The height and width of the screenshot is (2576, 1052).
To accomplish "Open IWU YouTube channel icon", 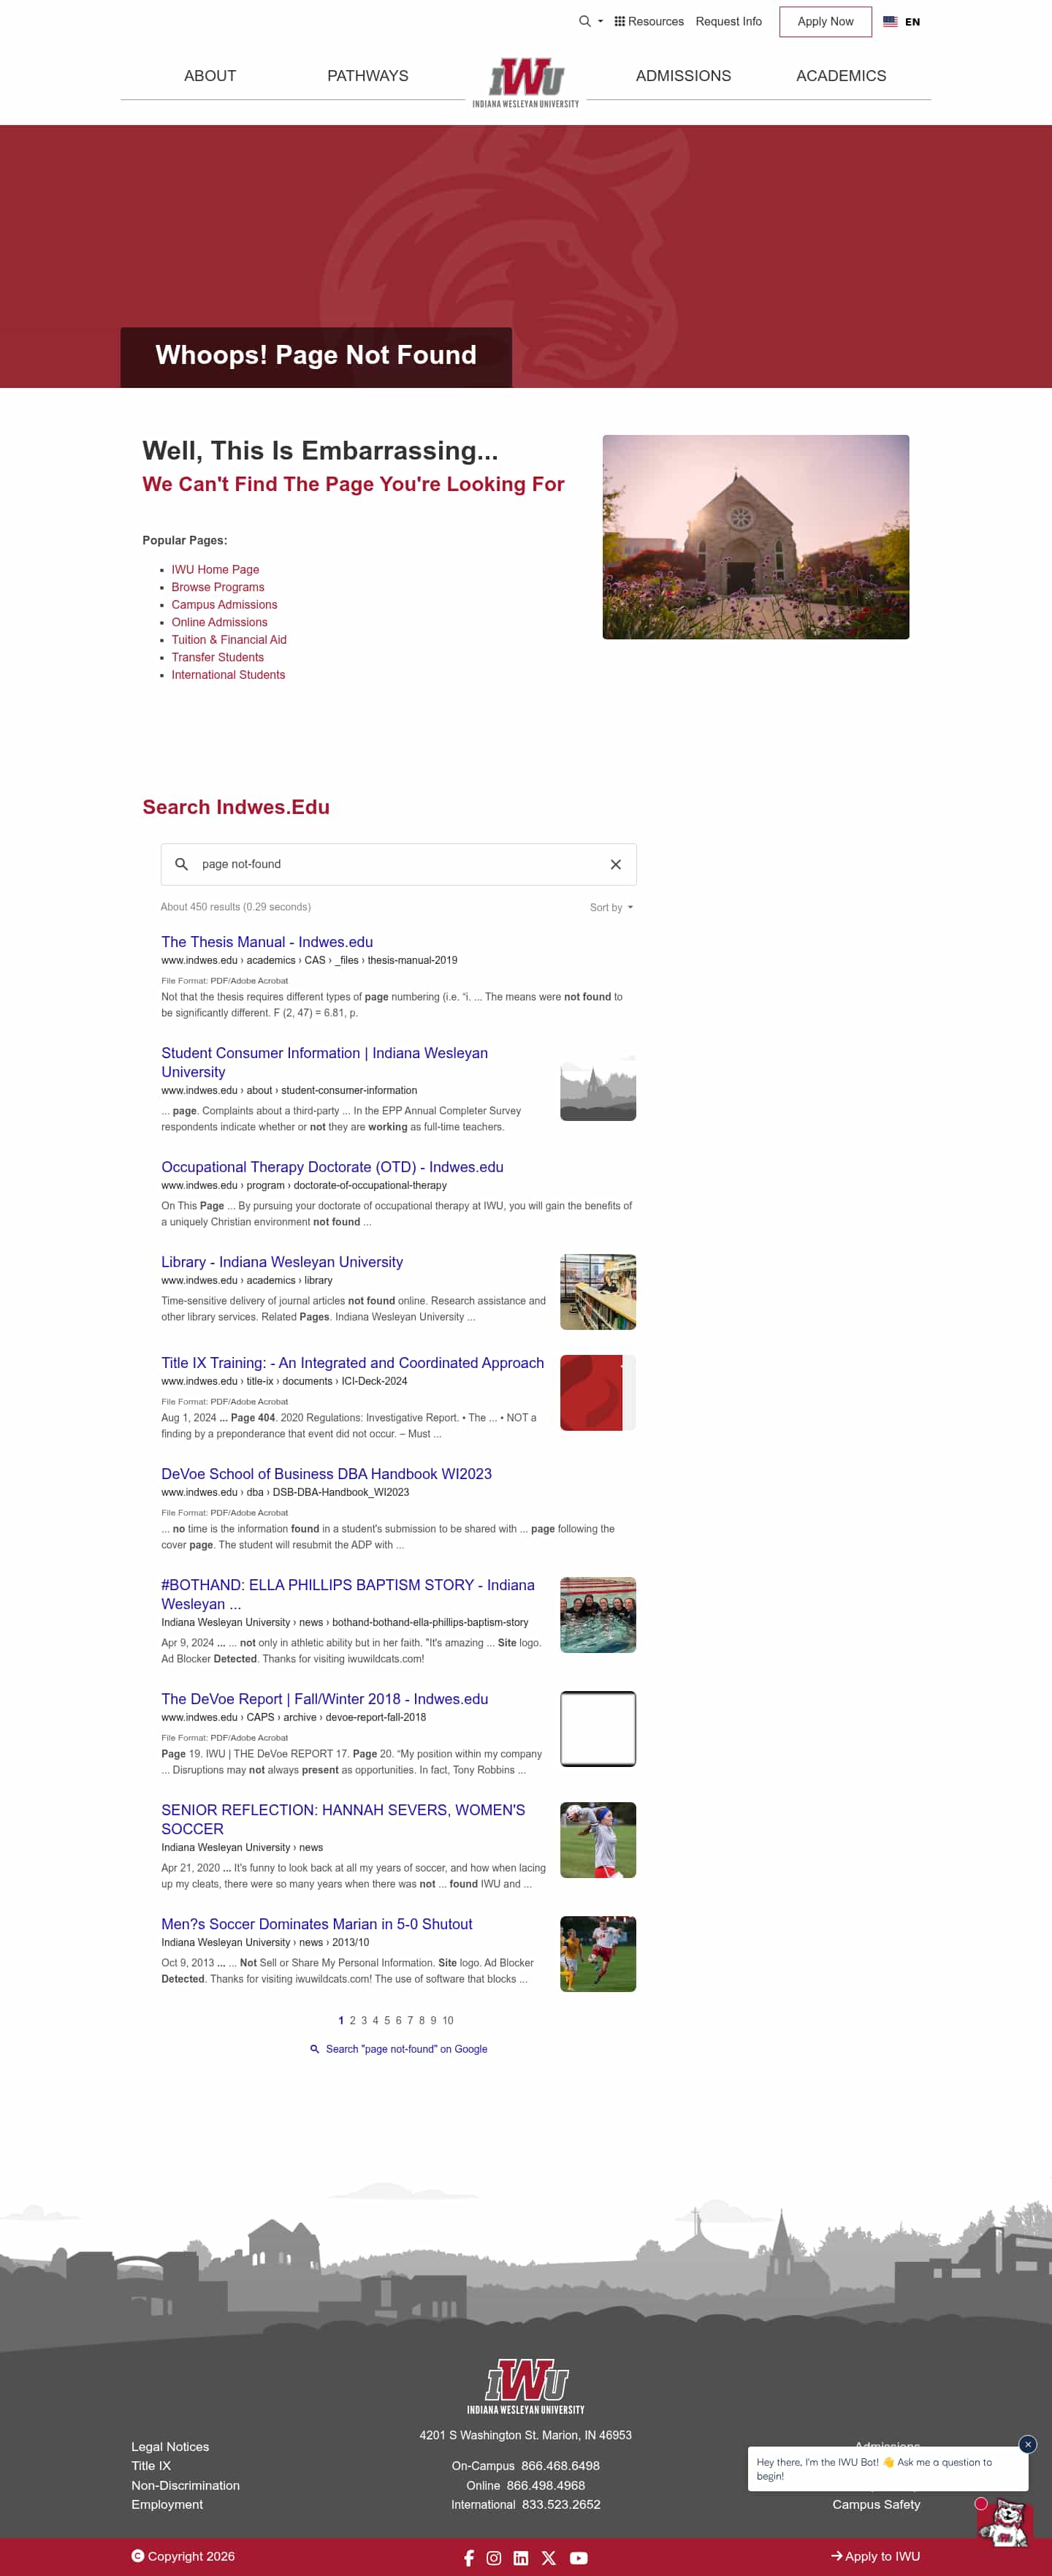I will (579, 2557).
